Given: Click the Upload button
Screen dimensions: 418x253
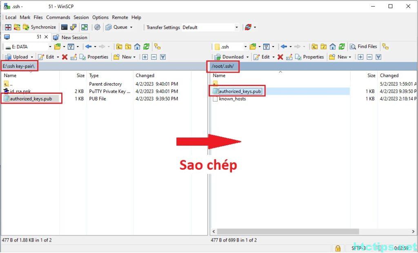Looking at the screenshot, I should coord(17,57).
